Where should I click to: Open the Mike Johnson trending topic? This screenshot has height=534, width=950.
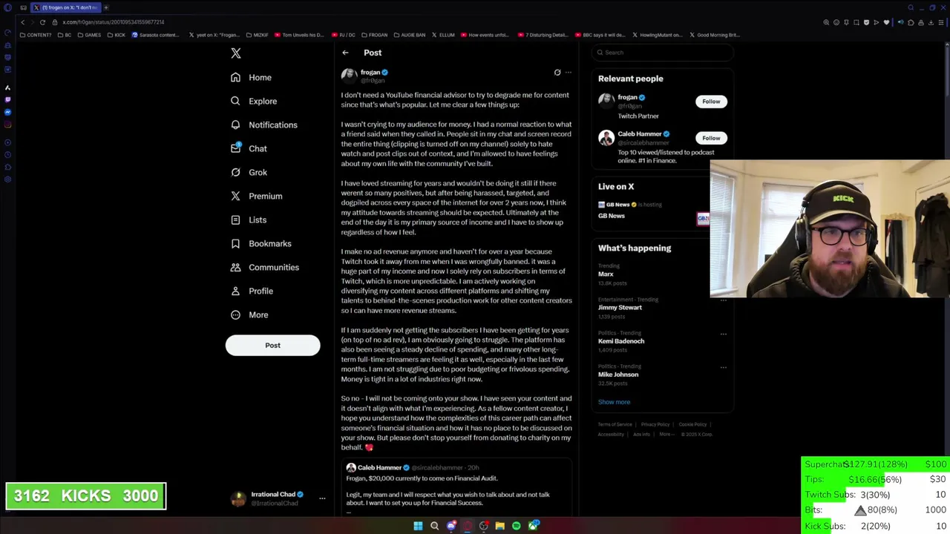pos(618,375)
